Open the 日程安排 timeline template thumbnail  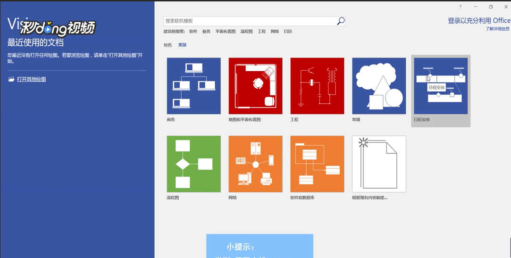441,86
